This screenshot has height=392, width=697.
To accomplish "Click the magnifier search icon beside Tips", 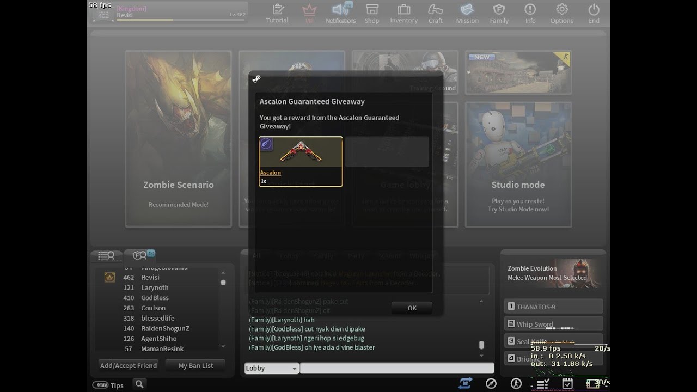I will pyautogui.click(x=139, y=384).
